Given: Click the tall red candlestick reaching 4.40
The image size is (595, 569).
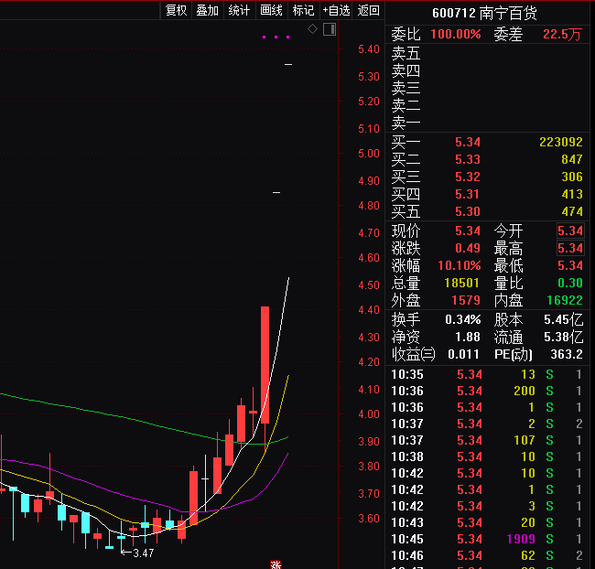Looking at the screenshot, I should point(265,365).
